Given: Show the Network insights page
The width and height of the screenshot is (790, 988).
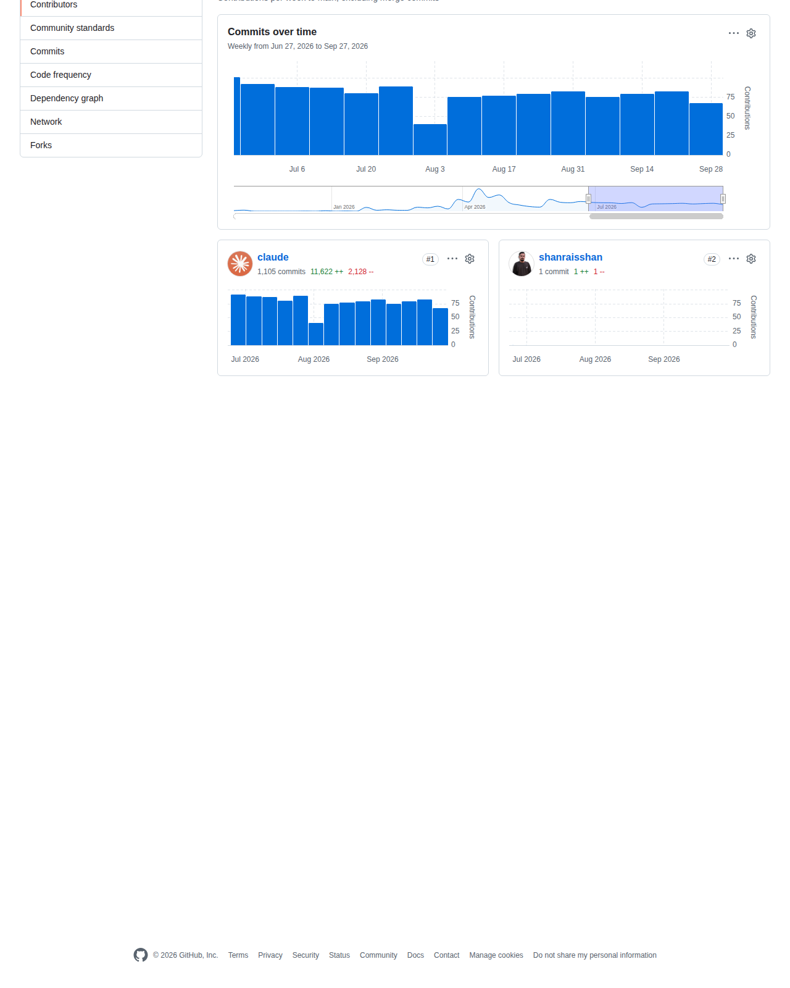Looking at the screenshot, I should pos(111,122).
